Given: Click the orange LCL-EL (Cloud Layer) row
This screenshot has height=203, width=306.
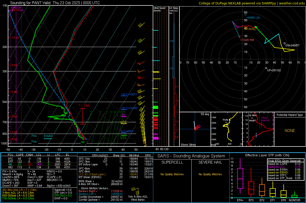Looking at the screenshot, I should tap(116, 174).
